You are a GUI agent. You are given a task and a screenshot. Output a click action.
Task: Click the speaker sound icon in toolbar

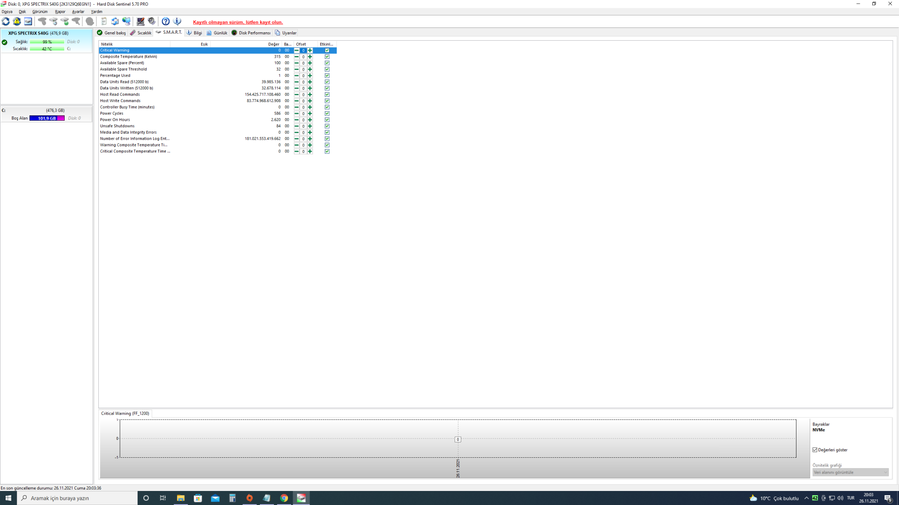pos(152,22)
